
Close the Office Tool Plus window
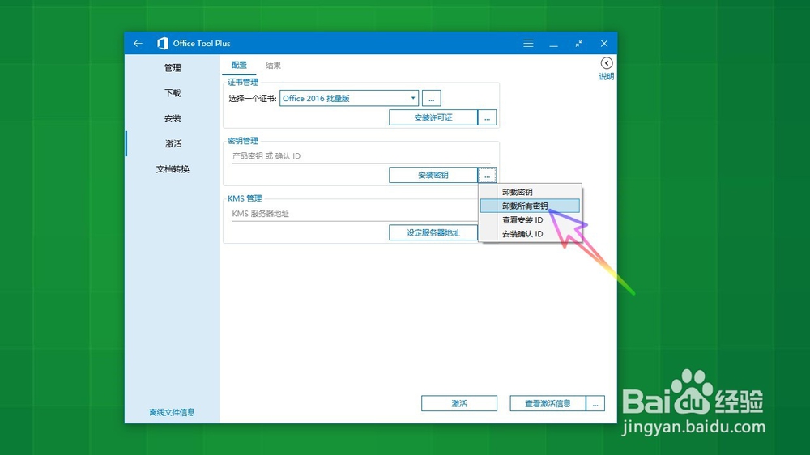(604, 44)
